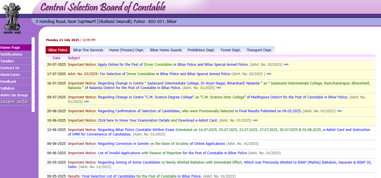
Task: Select the Home (Prisons) Dept. tab
Action: click(x=126, y=50)
